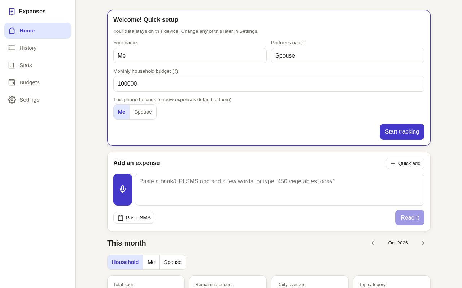Click the Home house icon in sidebar
Image resolution: width=462 pixels, height=288 pixels.
click(x=12, y=31)
